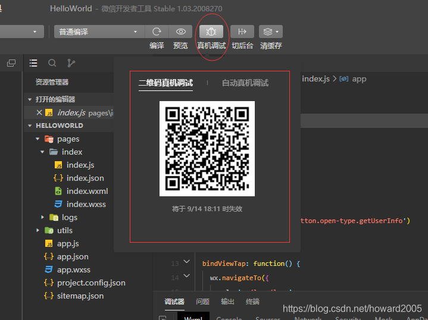The width and height of the screenshot is (428, 320).
Task: Open index.js in the file tree
Action: (80, 165)
